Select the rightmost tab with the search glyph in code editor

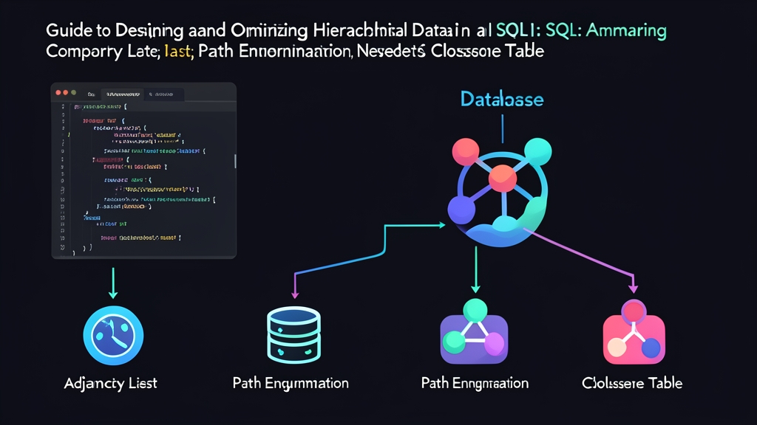pyautogui.click(x=164, y=94)
